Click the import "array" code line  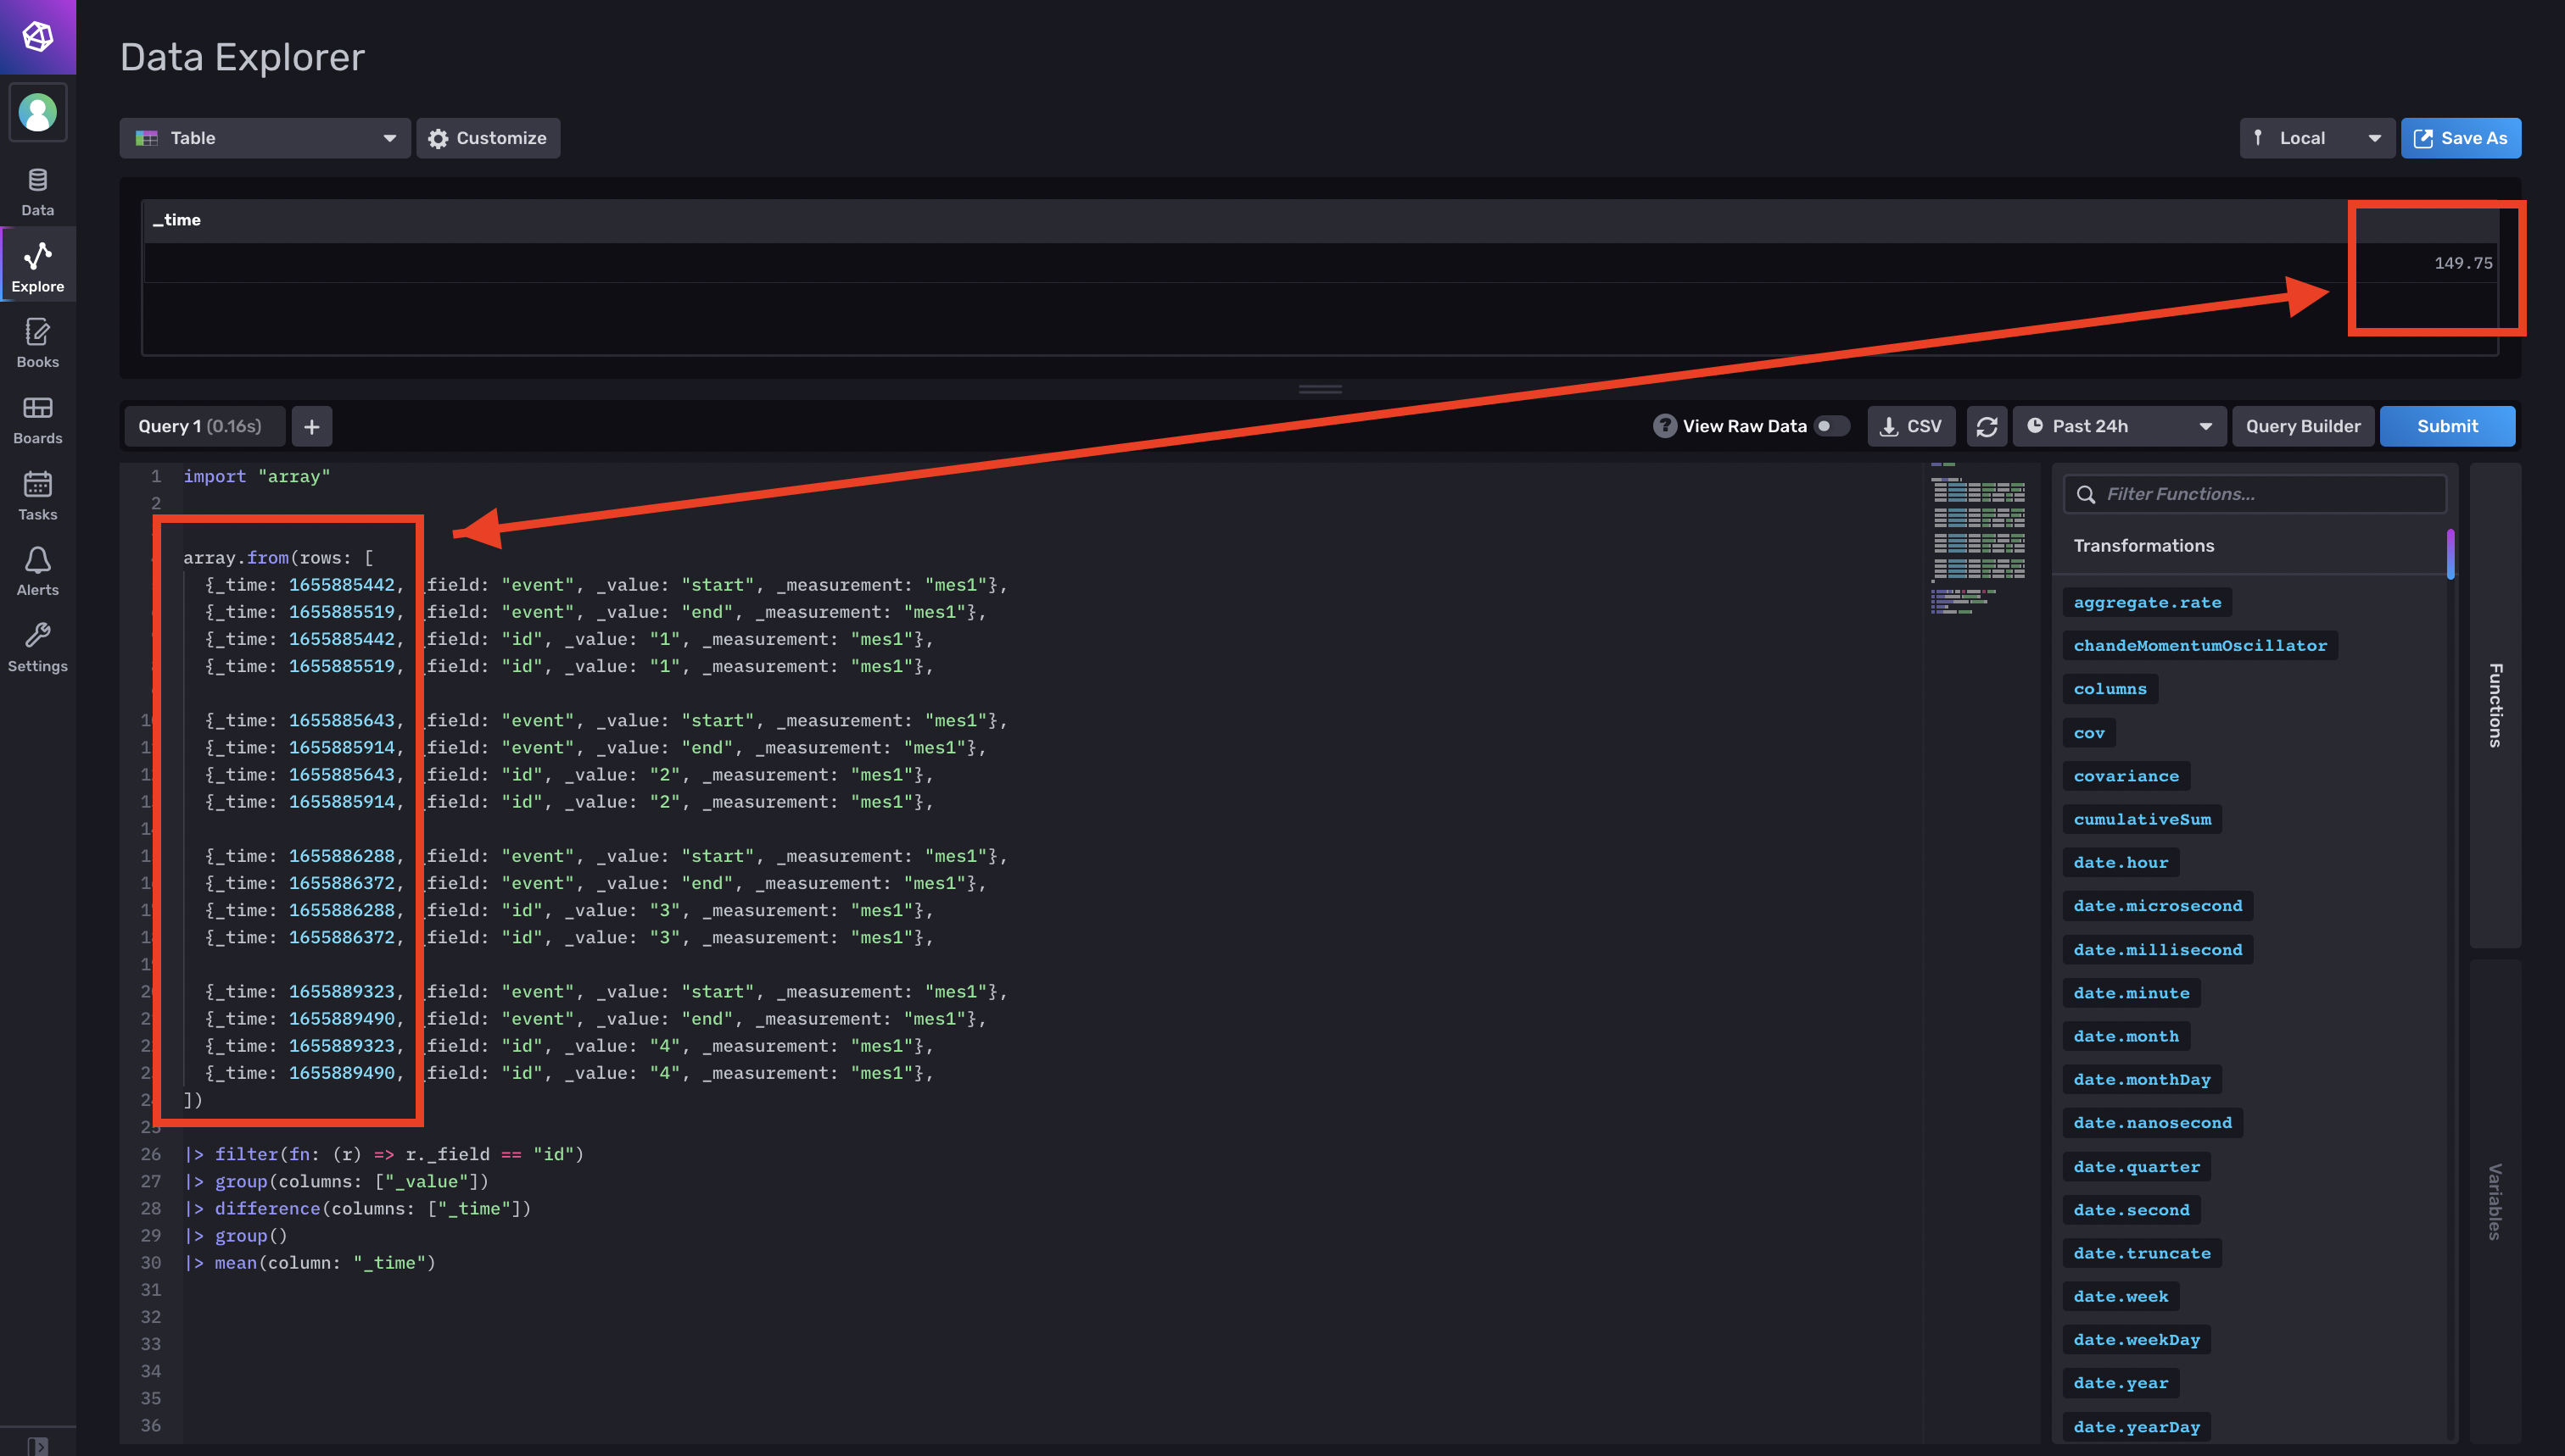256,476
